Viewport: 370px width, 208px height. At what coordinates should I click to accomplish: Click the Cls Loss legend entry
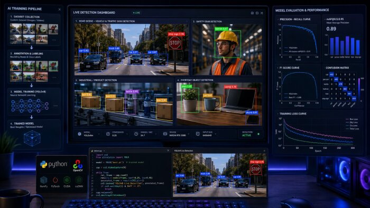(351, 126)
